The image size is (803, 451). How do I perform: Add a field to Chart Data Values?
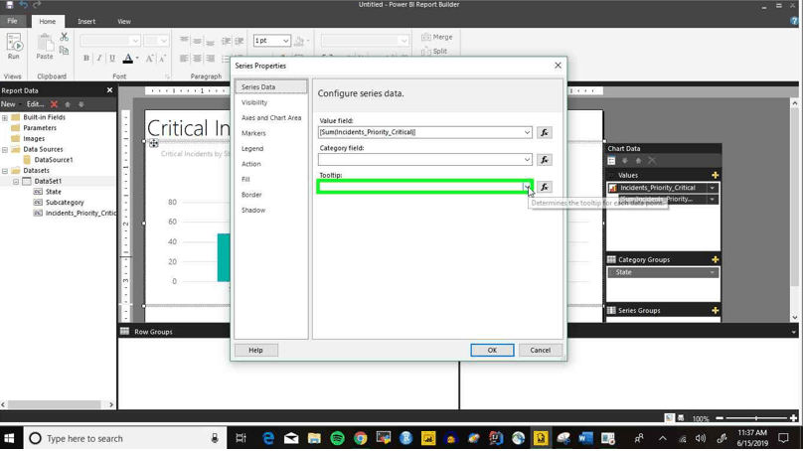(715, 175)
